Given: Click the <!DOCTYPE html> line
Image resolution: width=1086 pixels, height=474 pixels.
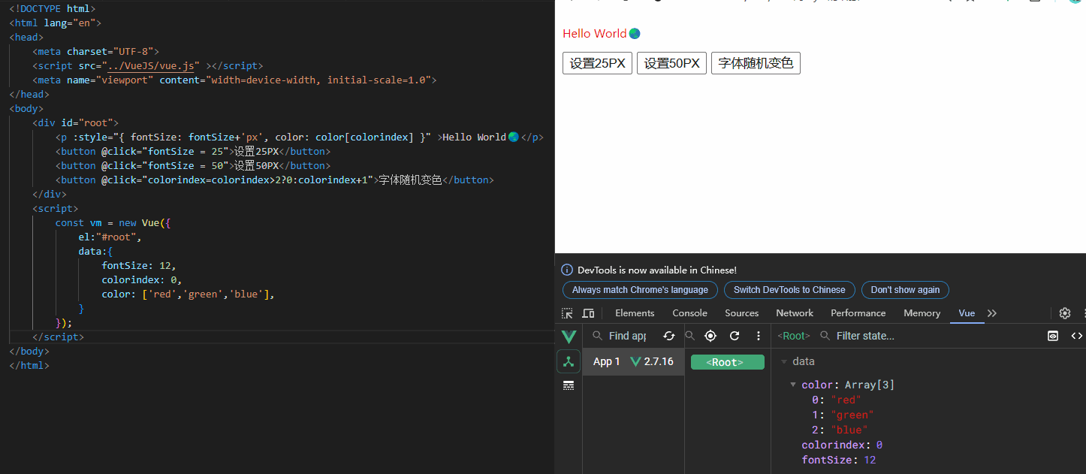Looking at the screenshot, I should pyautogui.click(x=53, y=8).
